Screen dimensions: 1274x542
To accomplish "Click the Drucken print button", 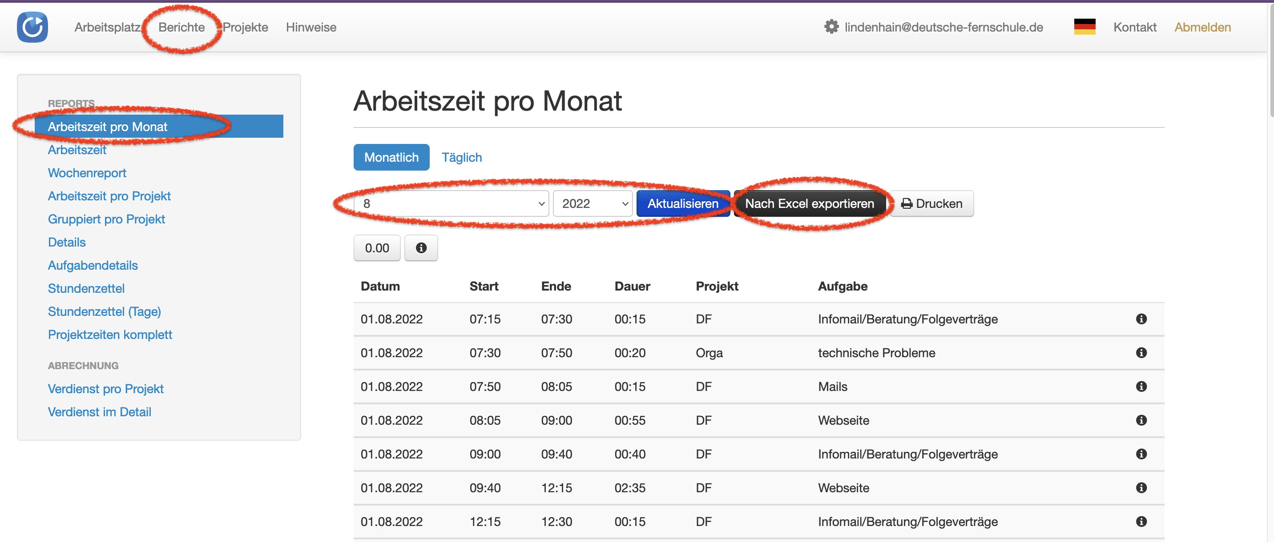I will (x=932, y=203).
